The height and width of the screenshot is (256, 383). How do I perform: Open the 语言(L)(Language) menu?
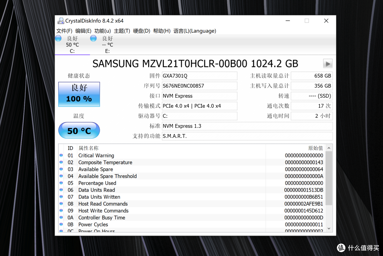pos(195,31)
